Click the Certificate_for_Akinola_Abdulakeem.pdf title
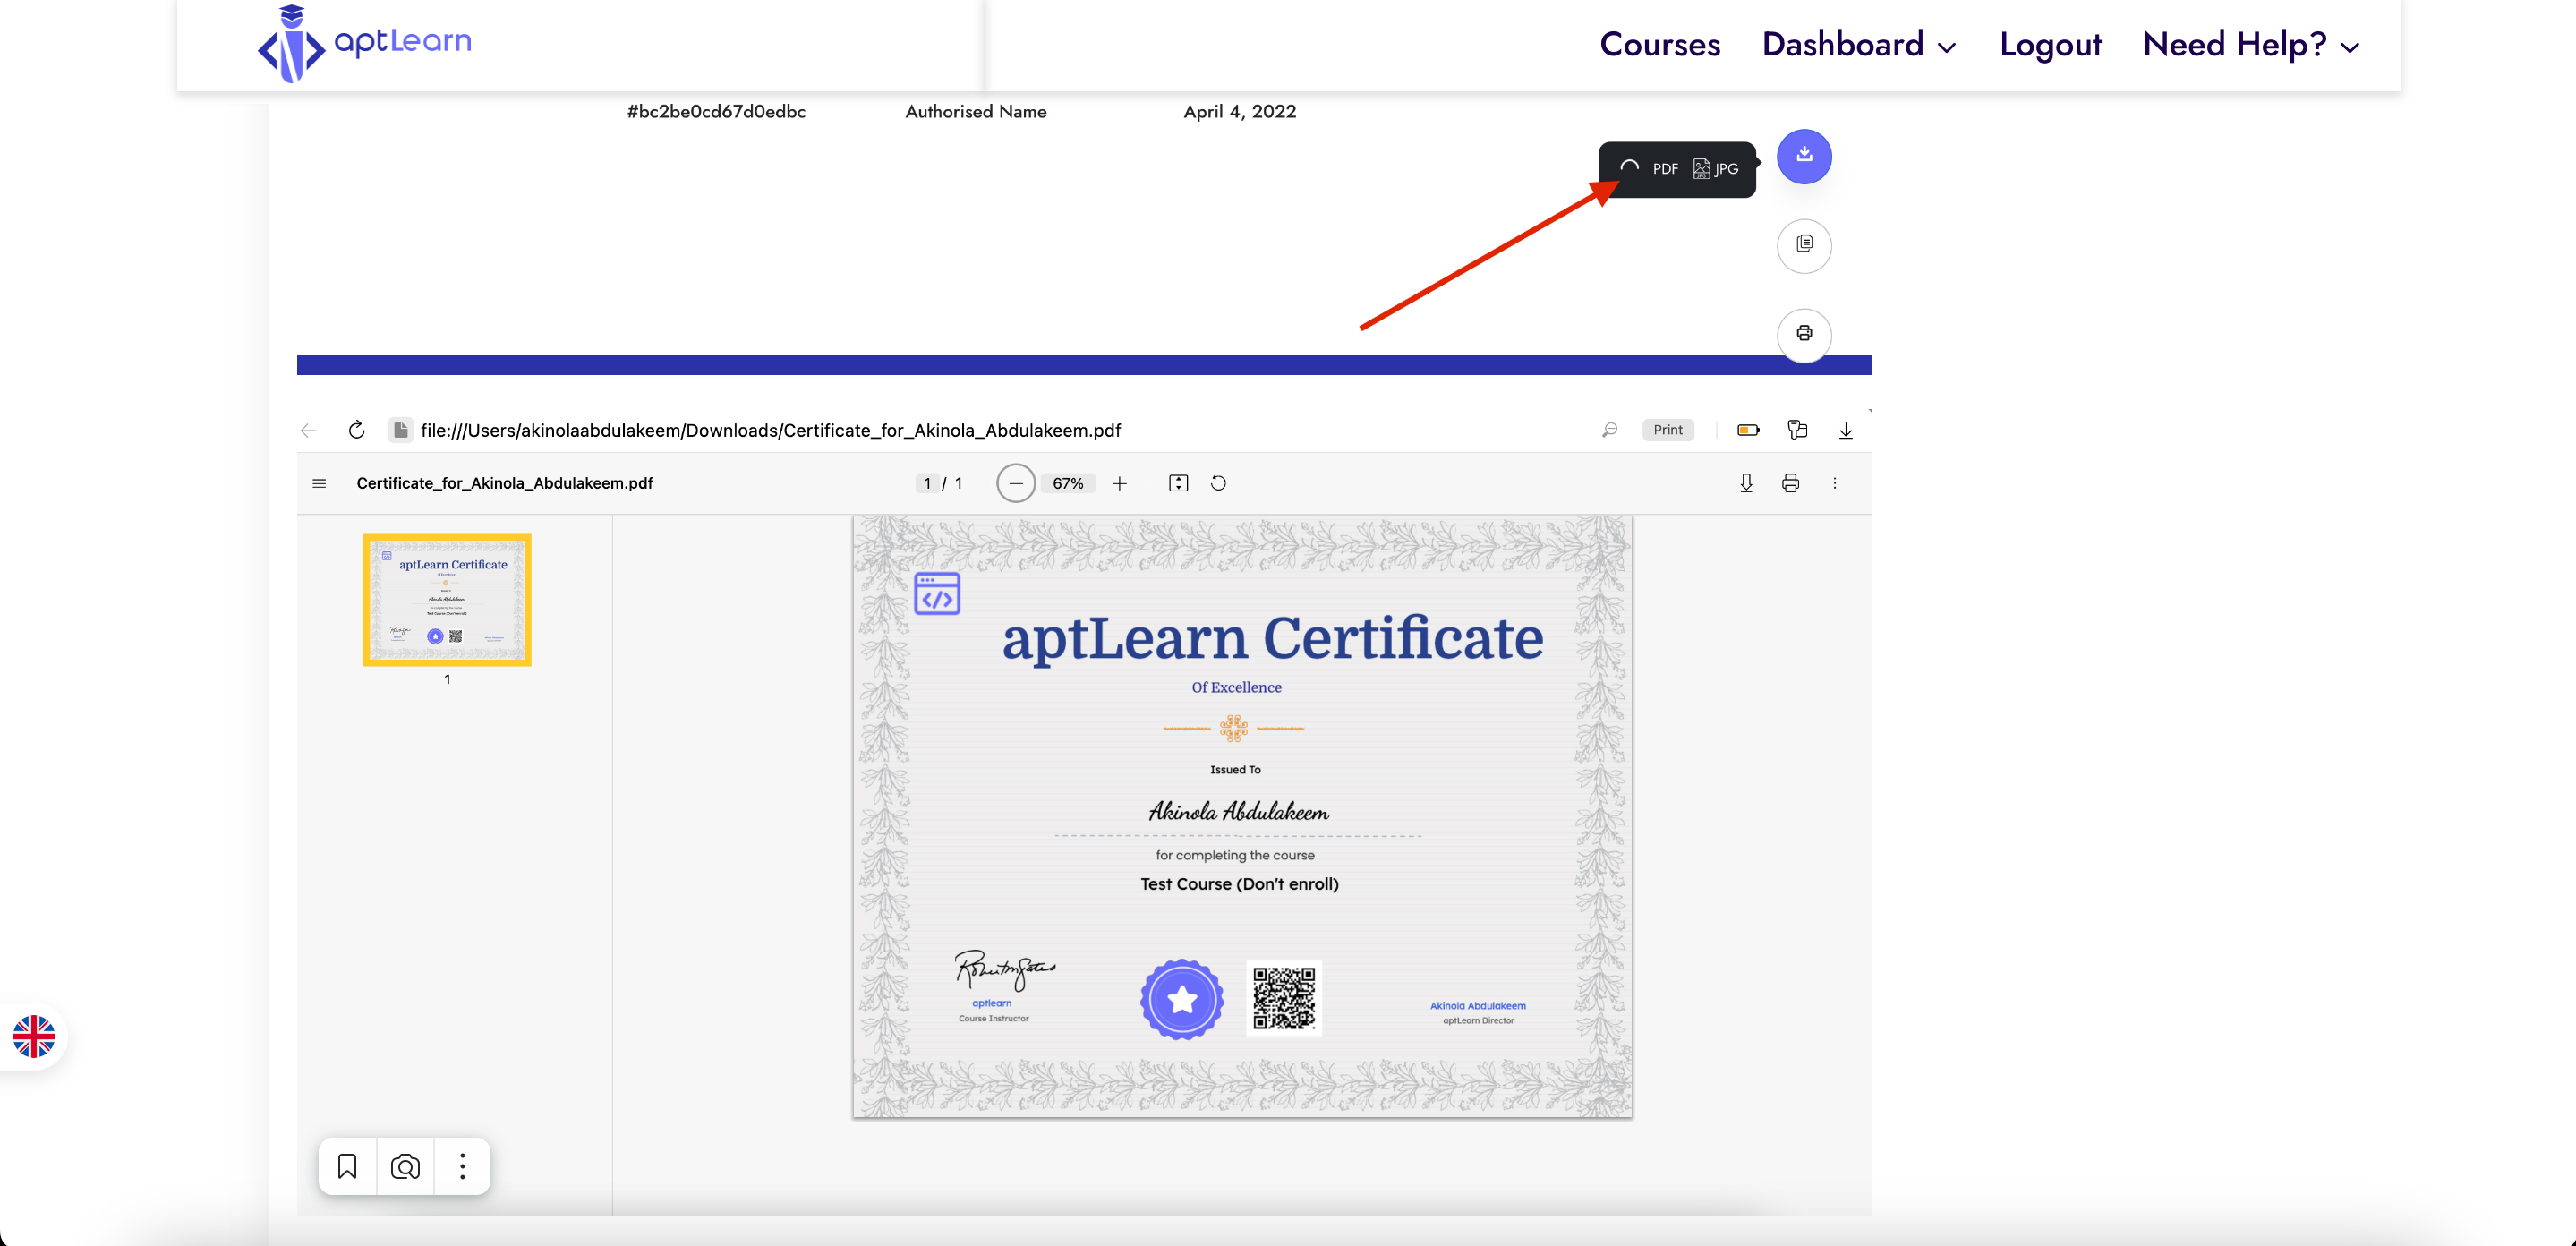 [504, 483]
